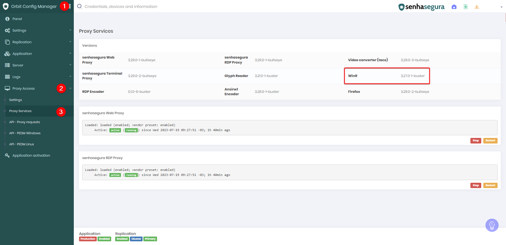Click Glyph Reader version 3.21.0-1-buster
Screen dimensions: 506x245
pos(266,76)
